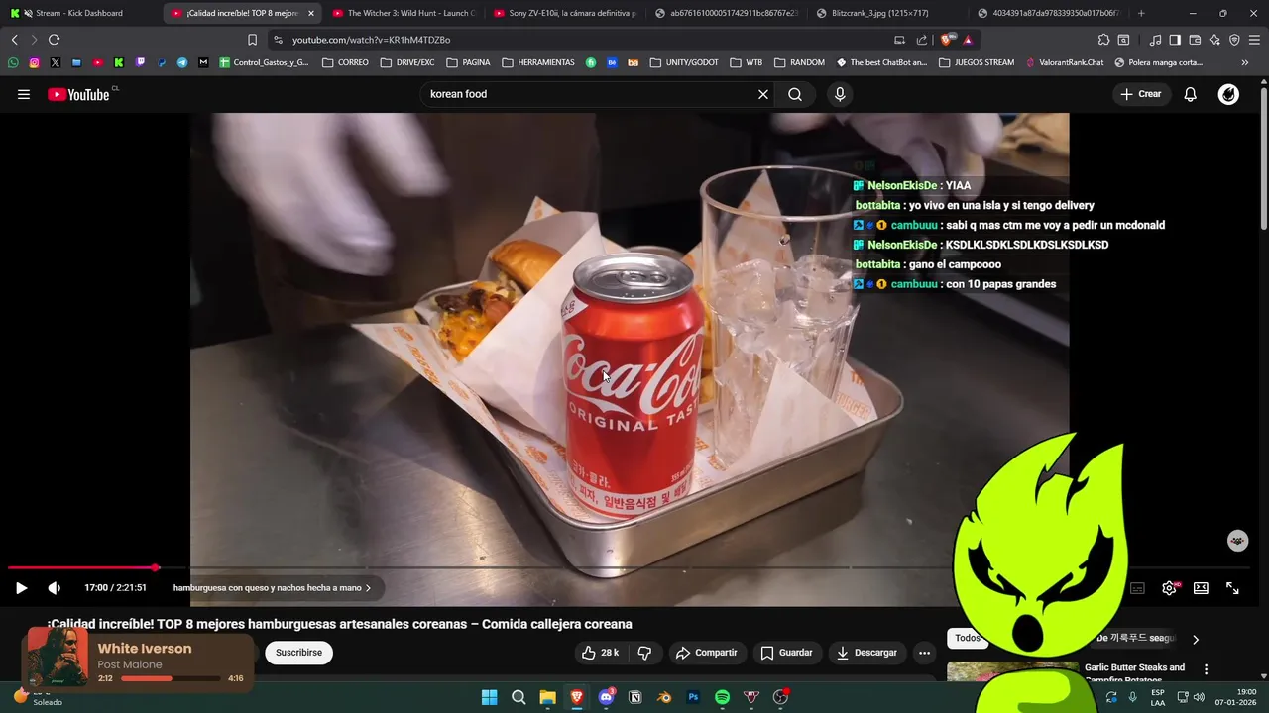Seek on White Iverson song progress bar
The image size is (1269, 713).
tap(171, 678)
